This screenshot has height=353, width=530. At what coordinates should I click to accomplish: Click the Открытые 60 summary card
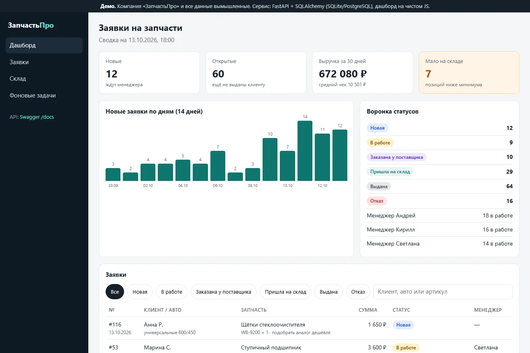256,73
